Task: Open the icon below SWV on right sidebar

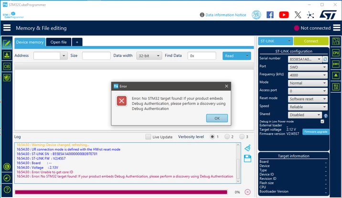Action: click(x=336, y=75)
